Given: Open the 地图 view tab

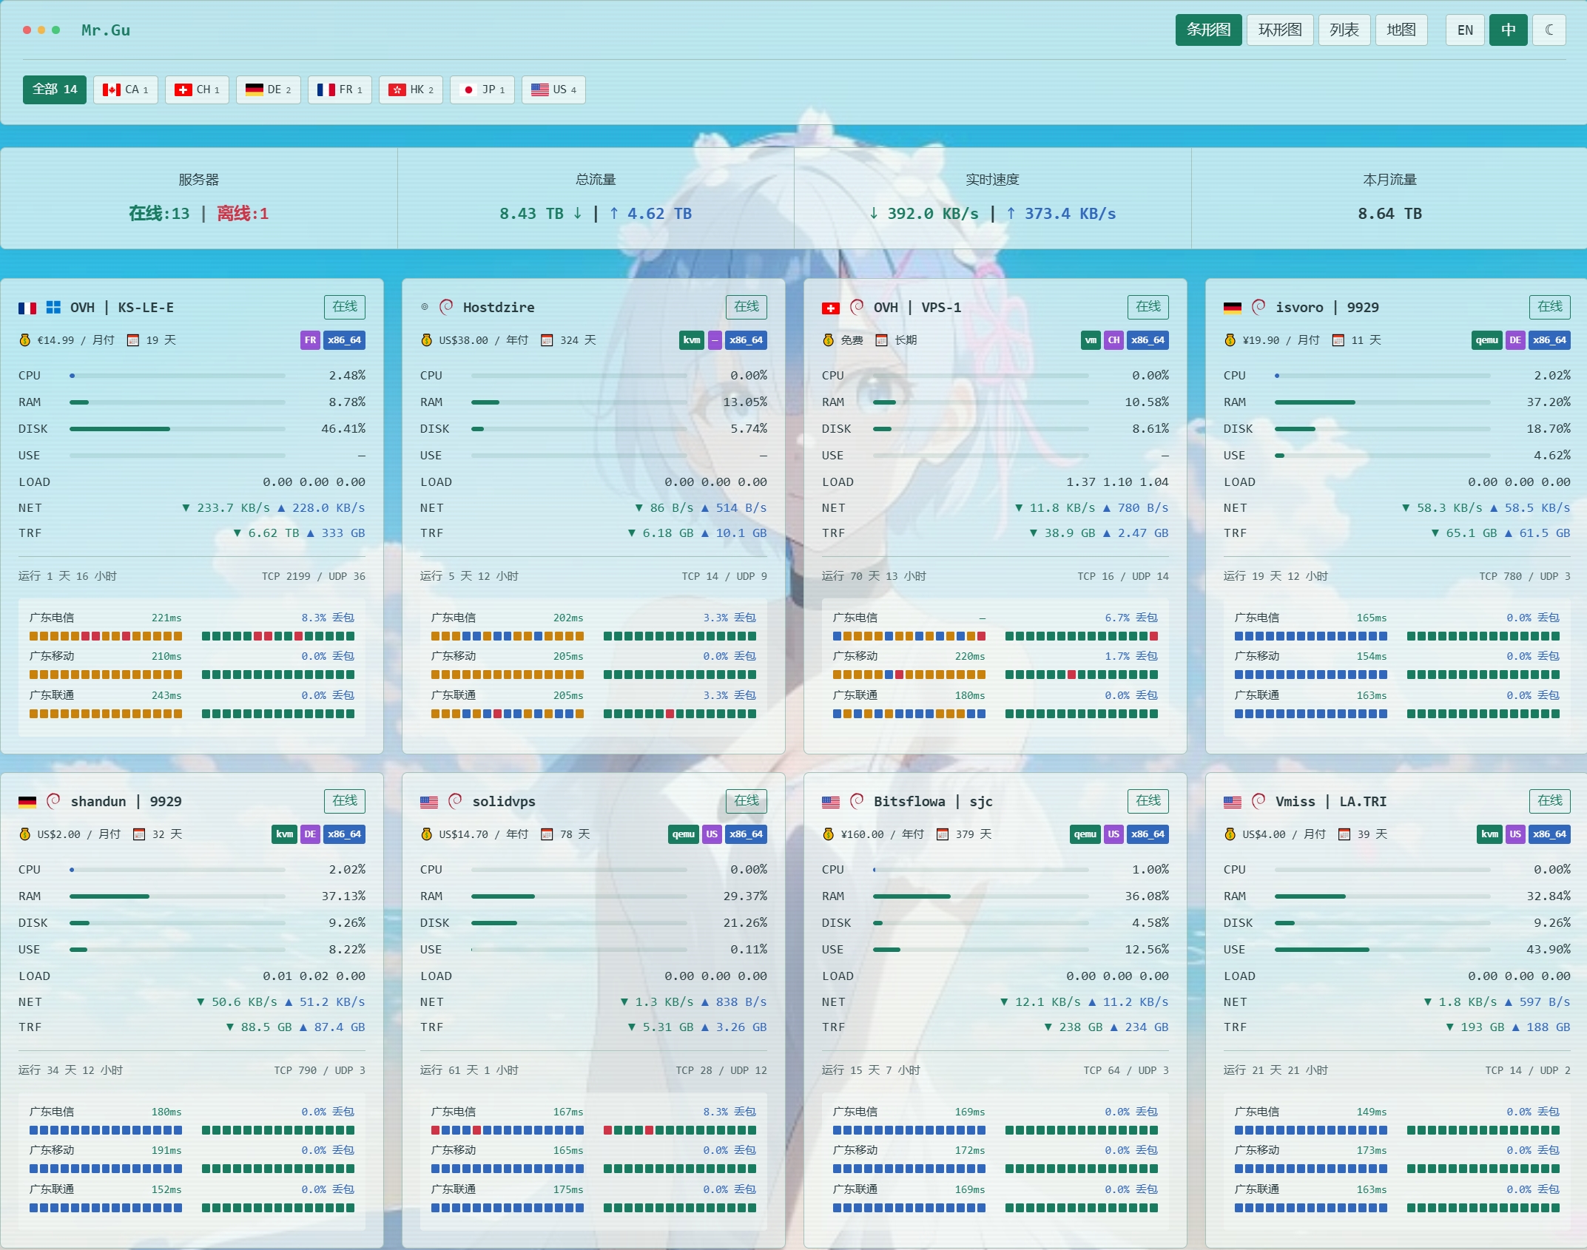Looking at the screenshot, I should pyautogui.click(x=1401, y=30).
